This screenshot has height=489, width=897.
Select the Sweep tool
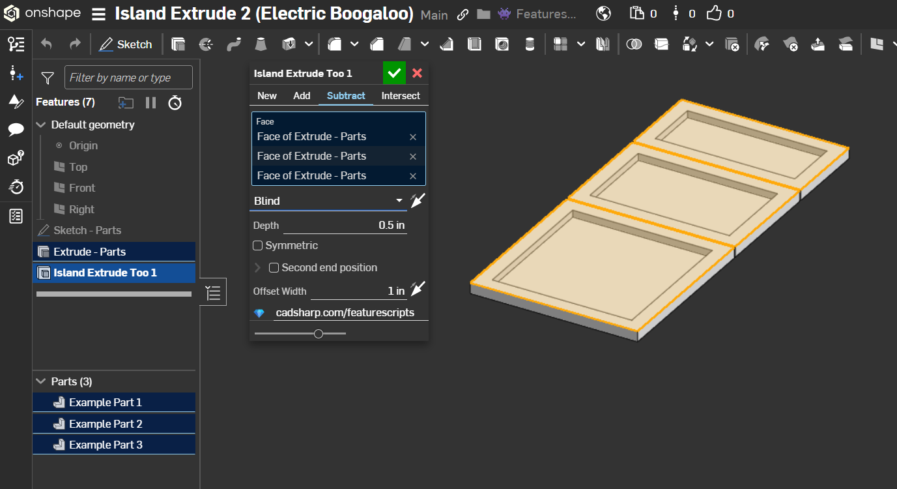[234, 44]
